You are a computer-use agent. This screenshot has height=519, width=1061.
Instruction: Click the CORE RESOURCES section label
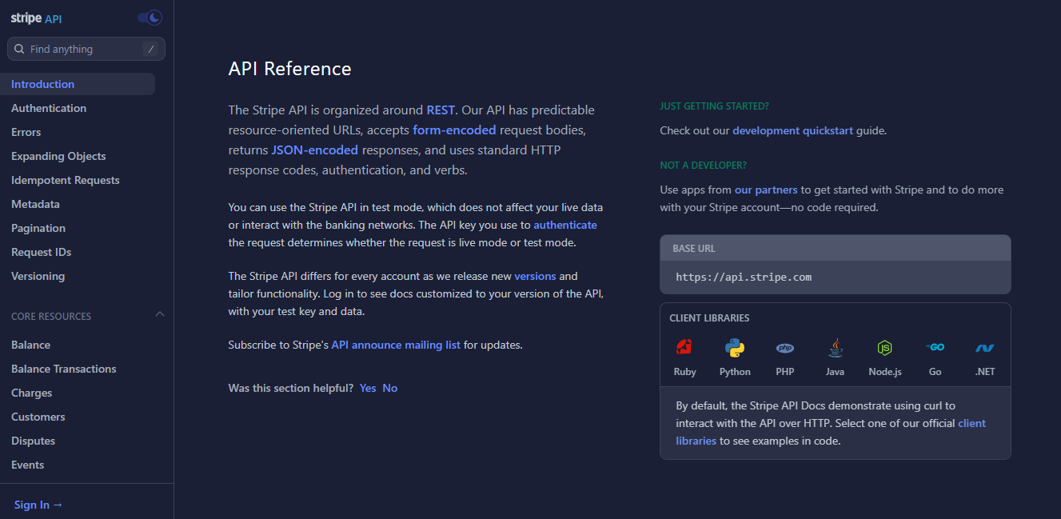pyautogui.click(x=51, y=316)
